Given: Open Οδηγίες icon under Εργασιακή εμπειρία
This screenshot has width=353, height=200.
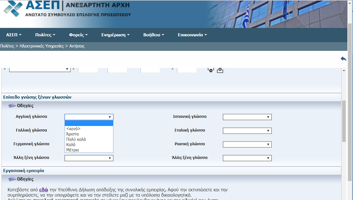Looking at the screenshot, I should click(x=12, y=179).
